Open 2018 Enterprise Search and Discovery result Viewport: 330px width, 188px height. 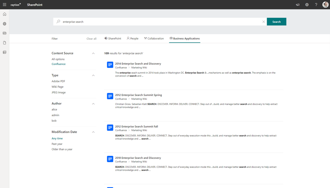[x=138, y=158]
